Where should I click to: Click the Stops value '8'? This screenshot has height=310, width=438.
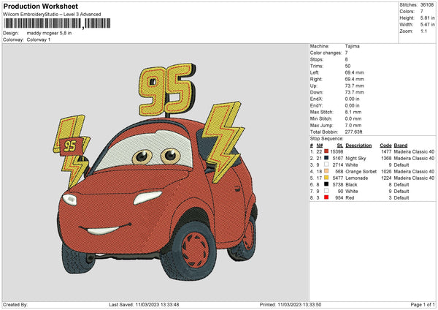[346, 59]
